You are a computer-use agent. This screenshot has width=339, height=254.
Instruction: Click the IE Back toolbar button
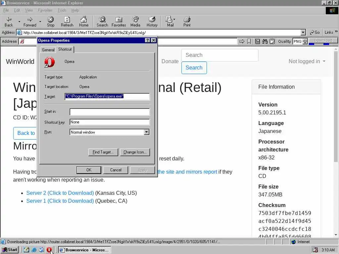click(x=9, y=21)
